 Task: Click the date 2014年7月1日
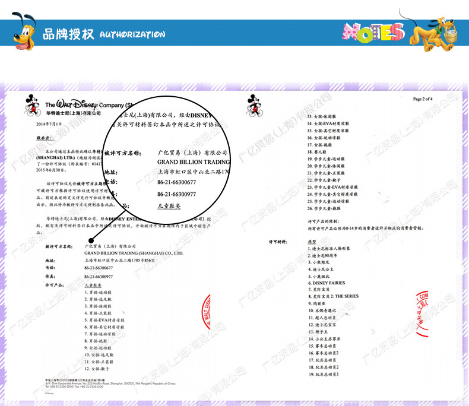coord(49,124)
